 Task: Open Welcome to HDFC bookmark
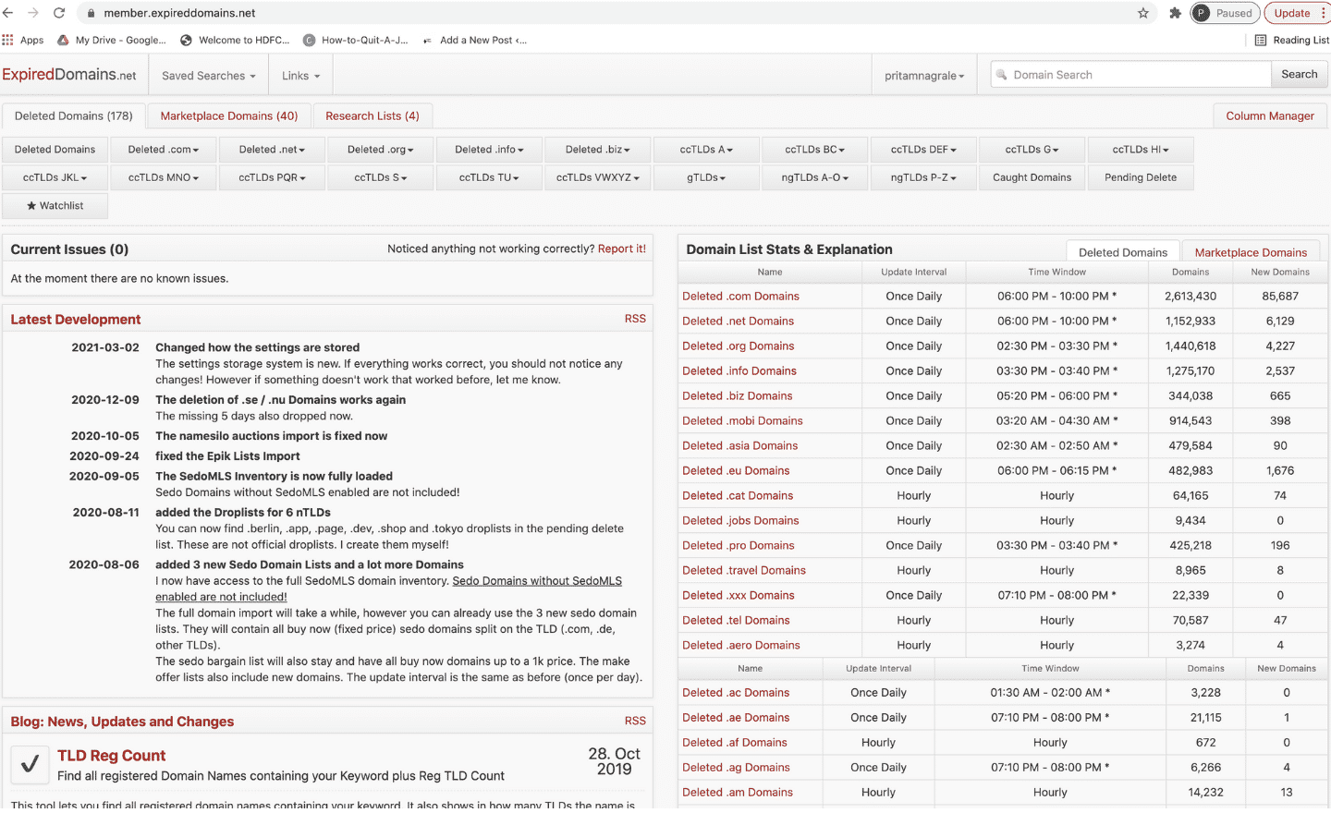[235, 40]
